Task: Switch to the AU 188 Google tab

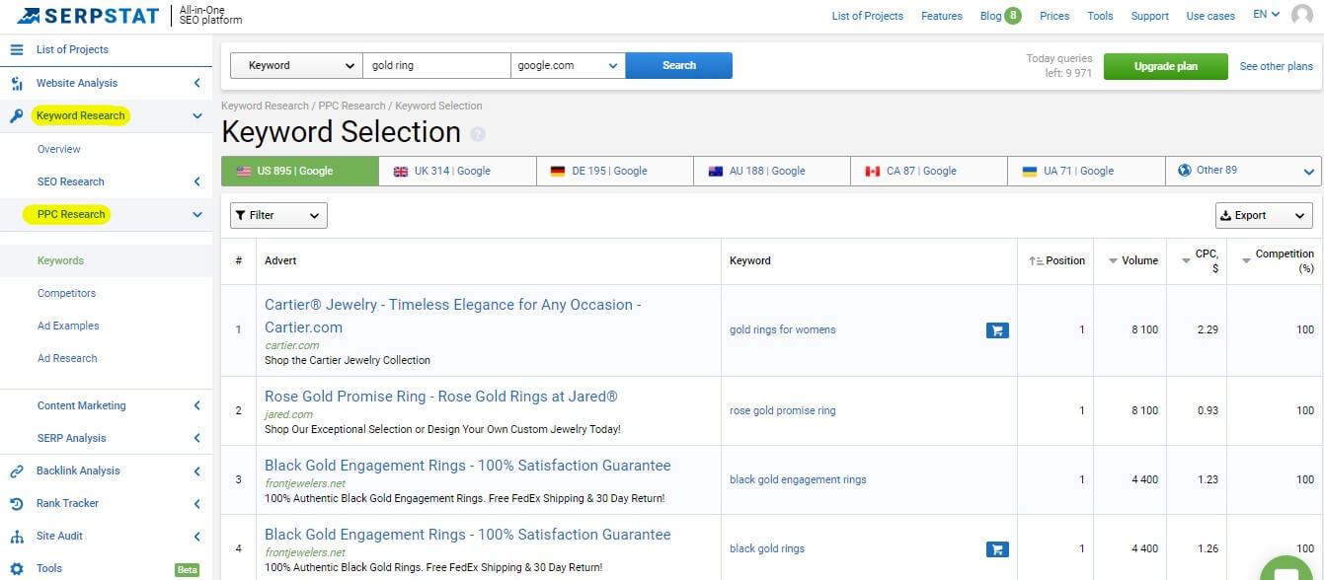Action: pyautogui.click(x=772, y=171)
